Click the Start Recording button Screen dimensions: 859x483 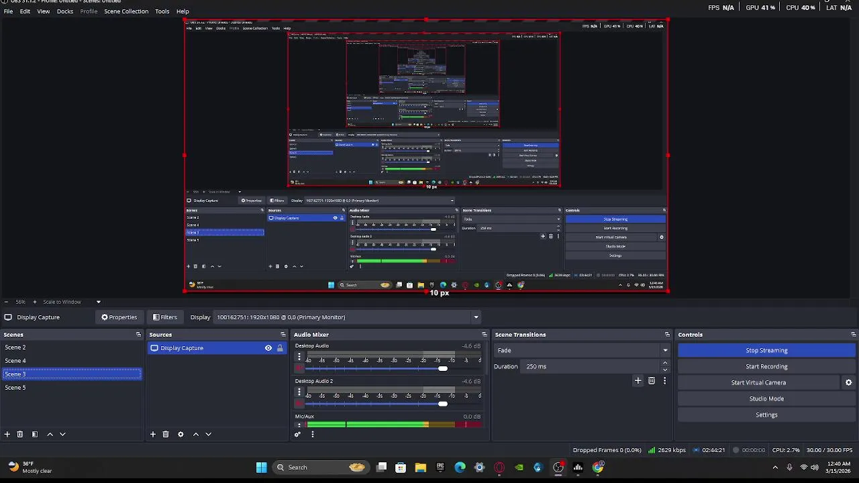pos(766,366)
